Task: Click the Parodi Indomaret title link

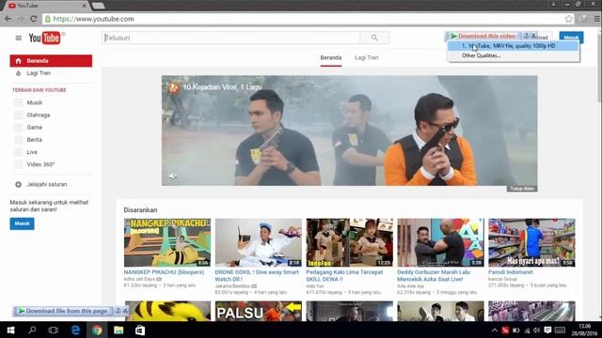Action: [510, 272]
